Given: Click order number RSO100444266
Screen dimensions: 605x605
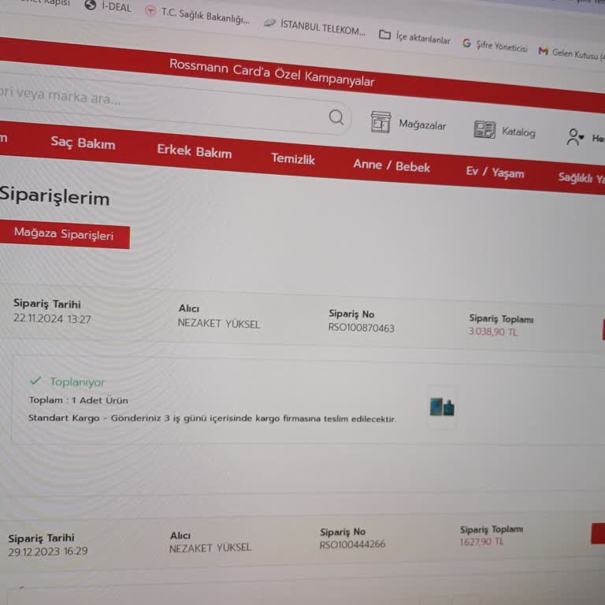Looking at the screenshot, I should 352,544.
